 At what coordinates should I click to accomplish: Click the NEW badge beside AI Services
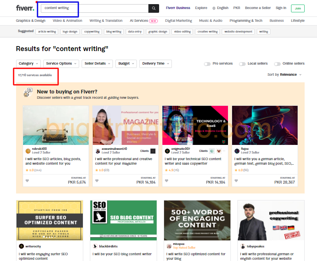coord(153,21)
